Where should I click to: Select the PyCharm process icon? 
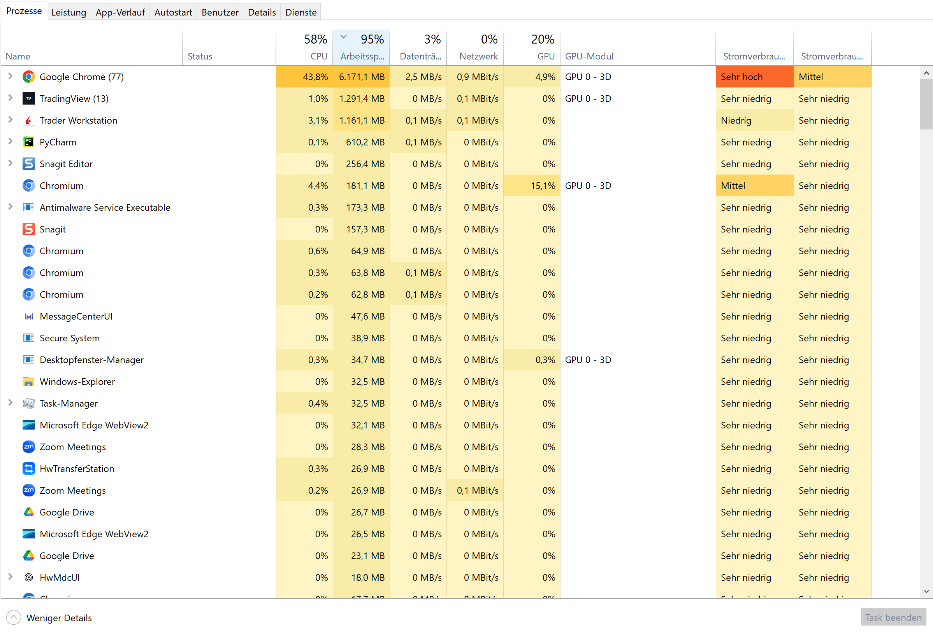coord(28,142)
